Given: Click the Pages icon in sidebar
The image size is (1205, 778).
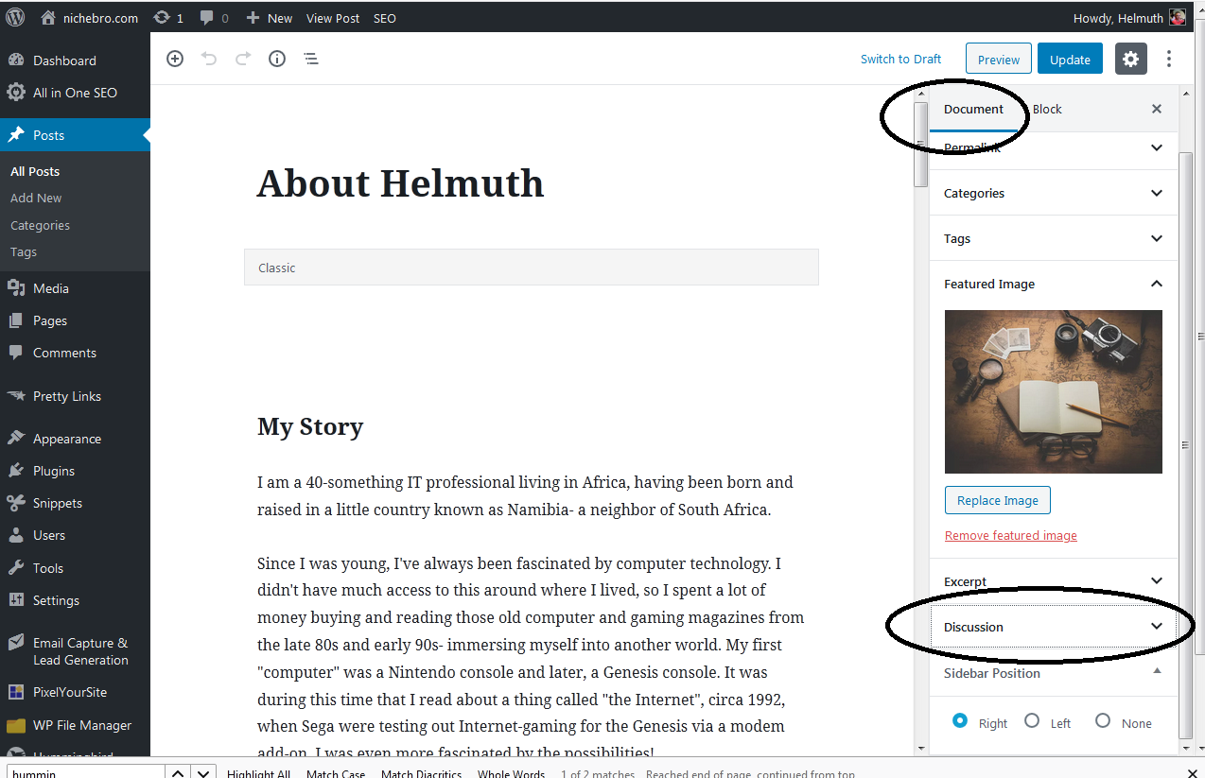Looking at the screenshot, I should point(16,320).
